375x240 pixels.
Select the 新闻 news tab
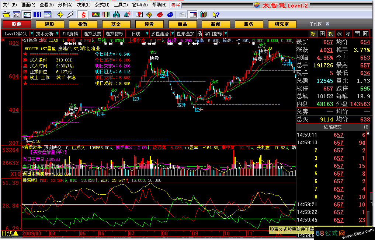click(x=216, y=24)
